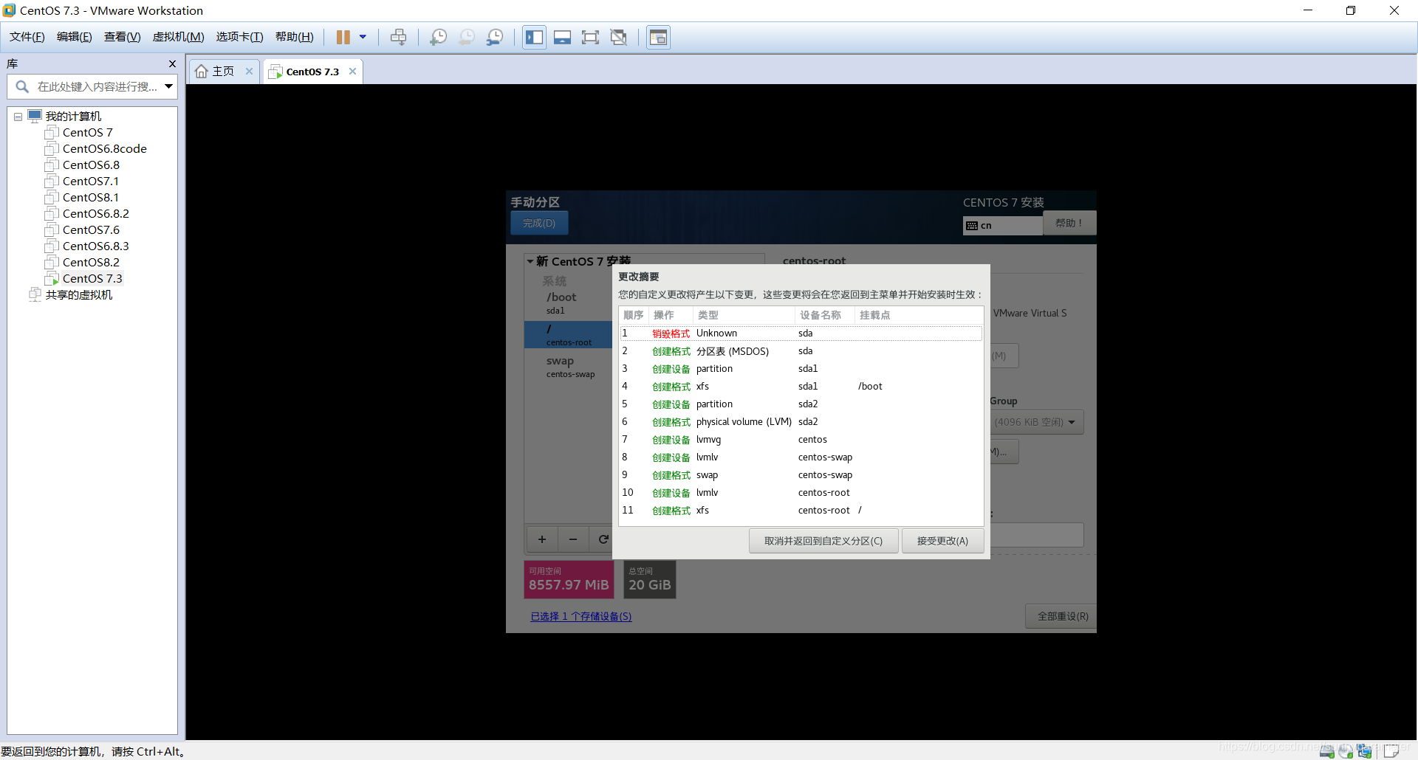Accept the partition changes

tap(942, 541)
